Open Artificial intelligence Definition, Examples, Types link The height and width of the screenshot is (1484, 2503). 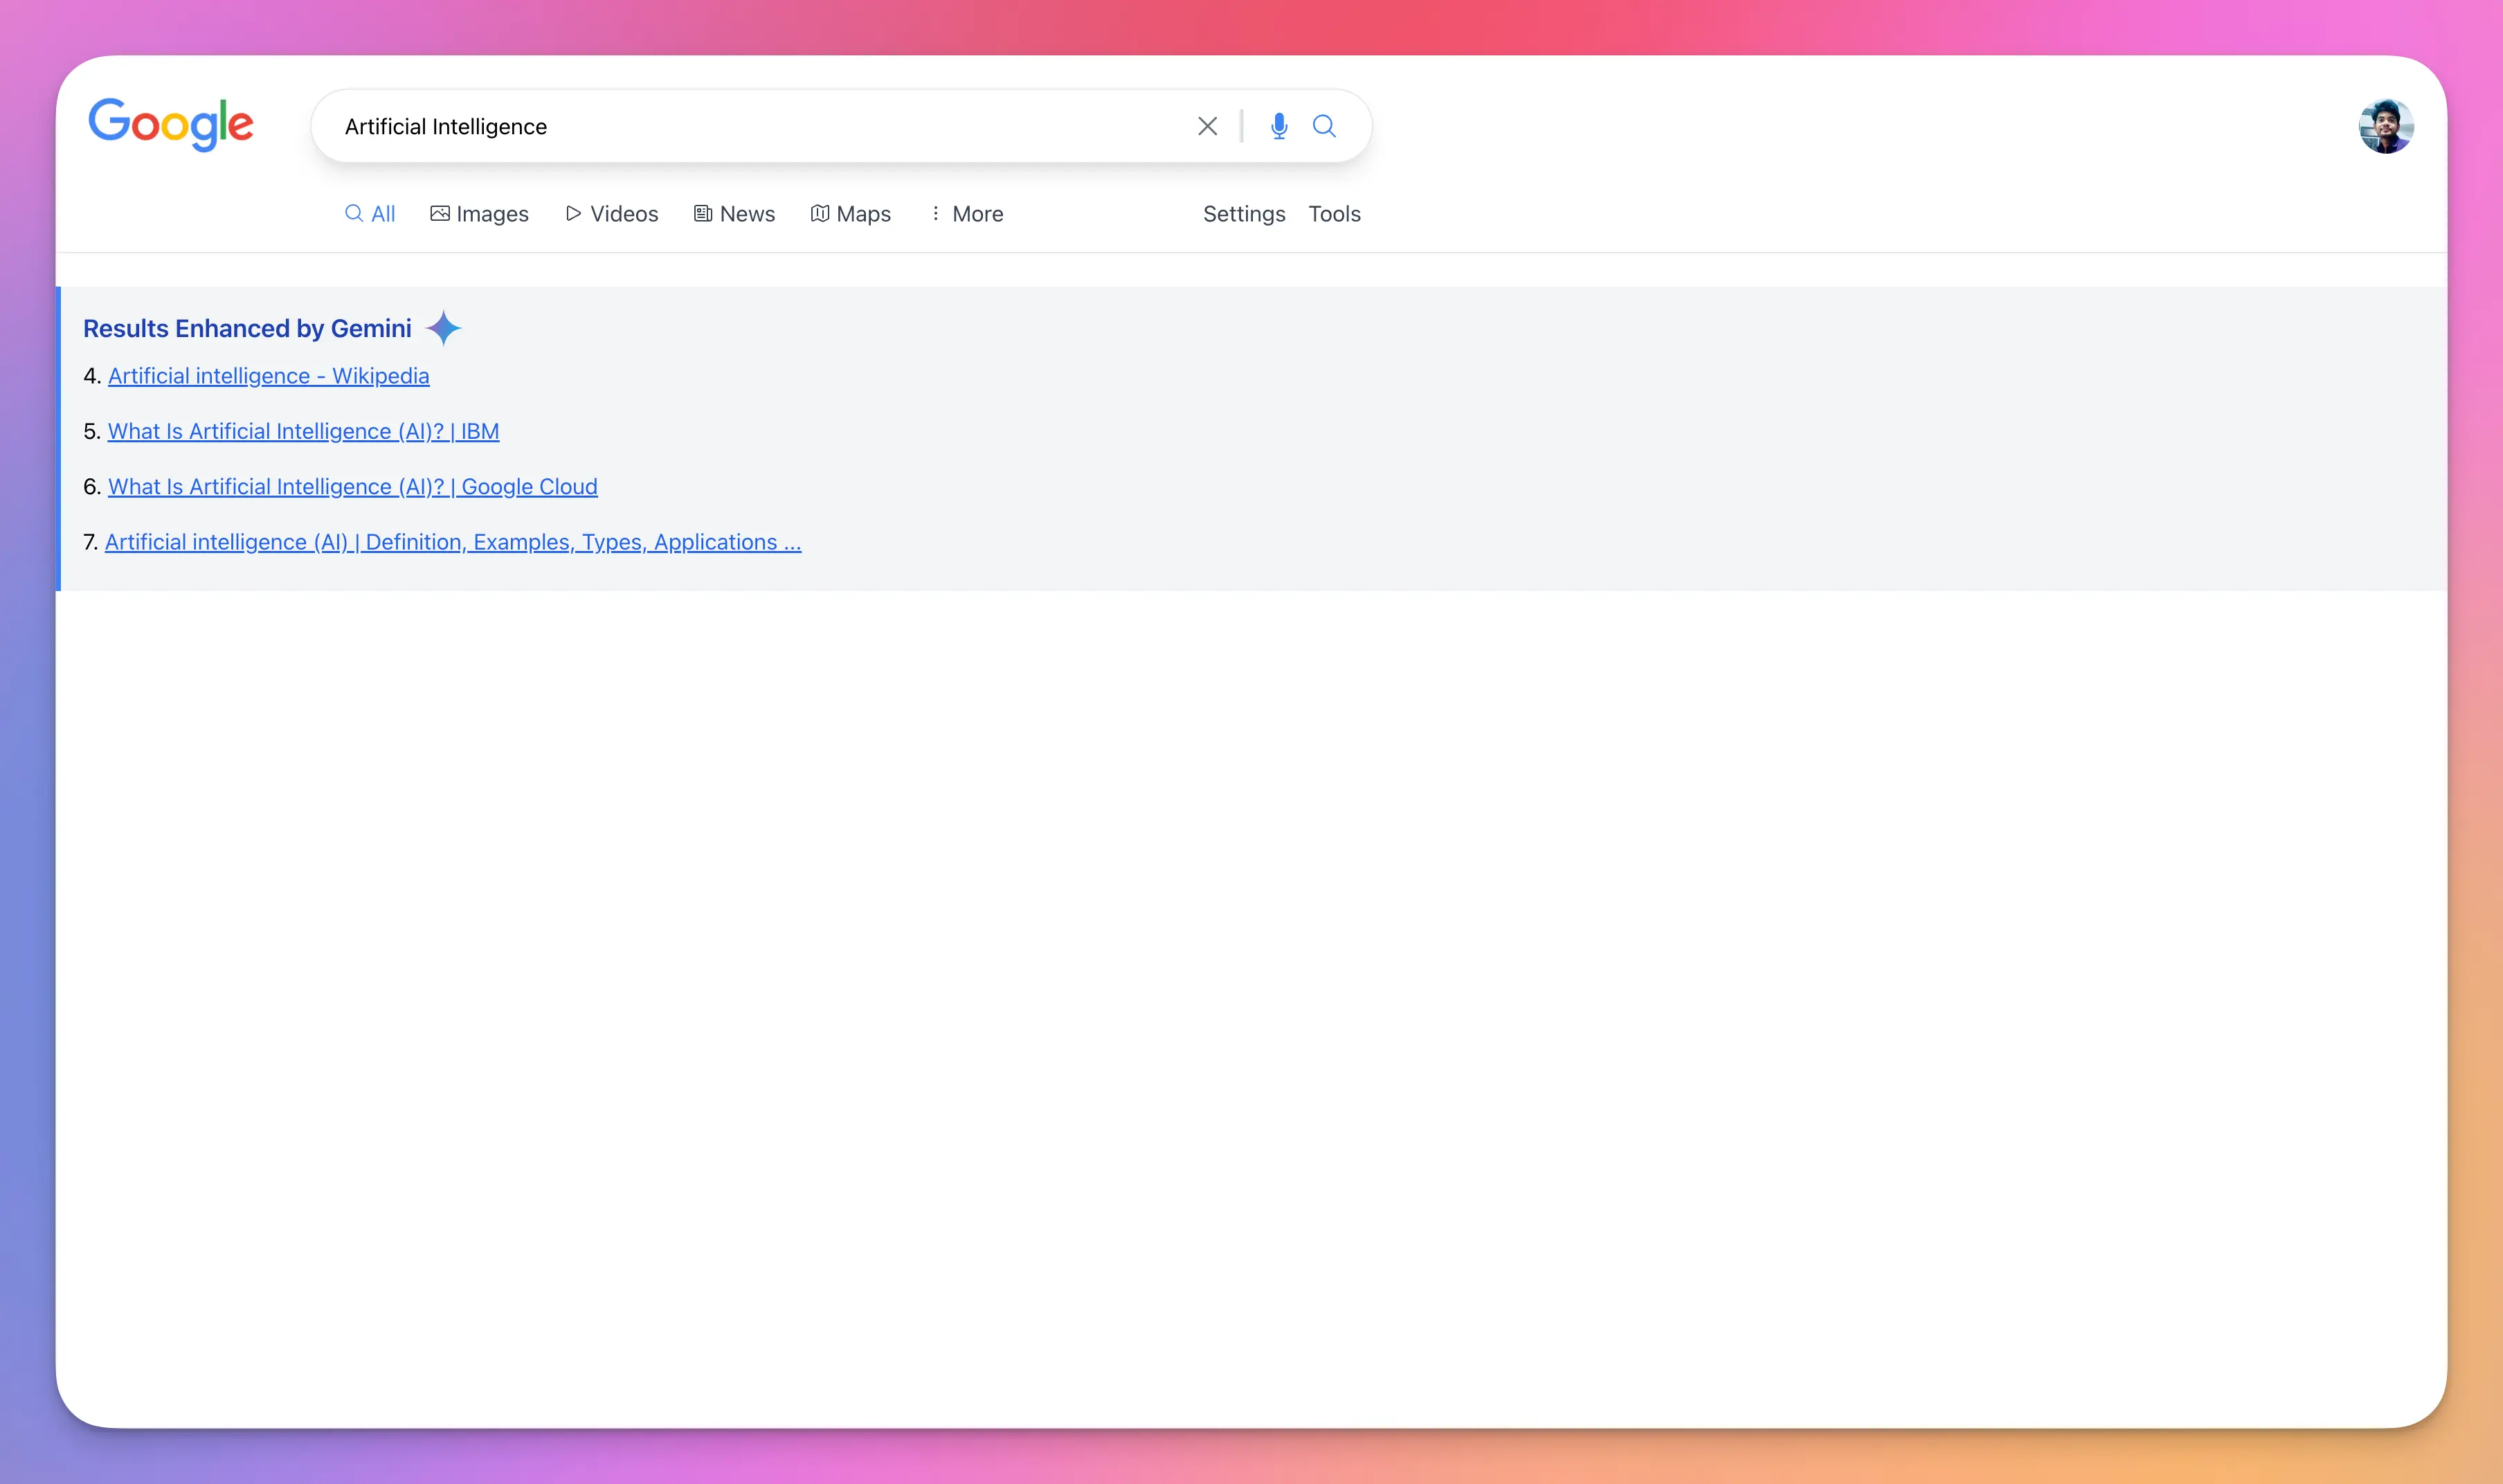pyautogui.click(x=453, y=542)
